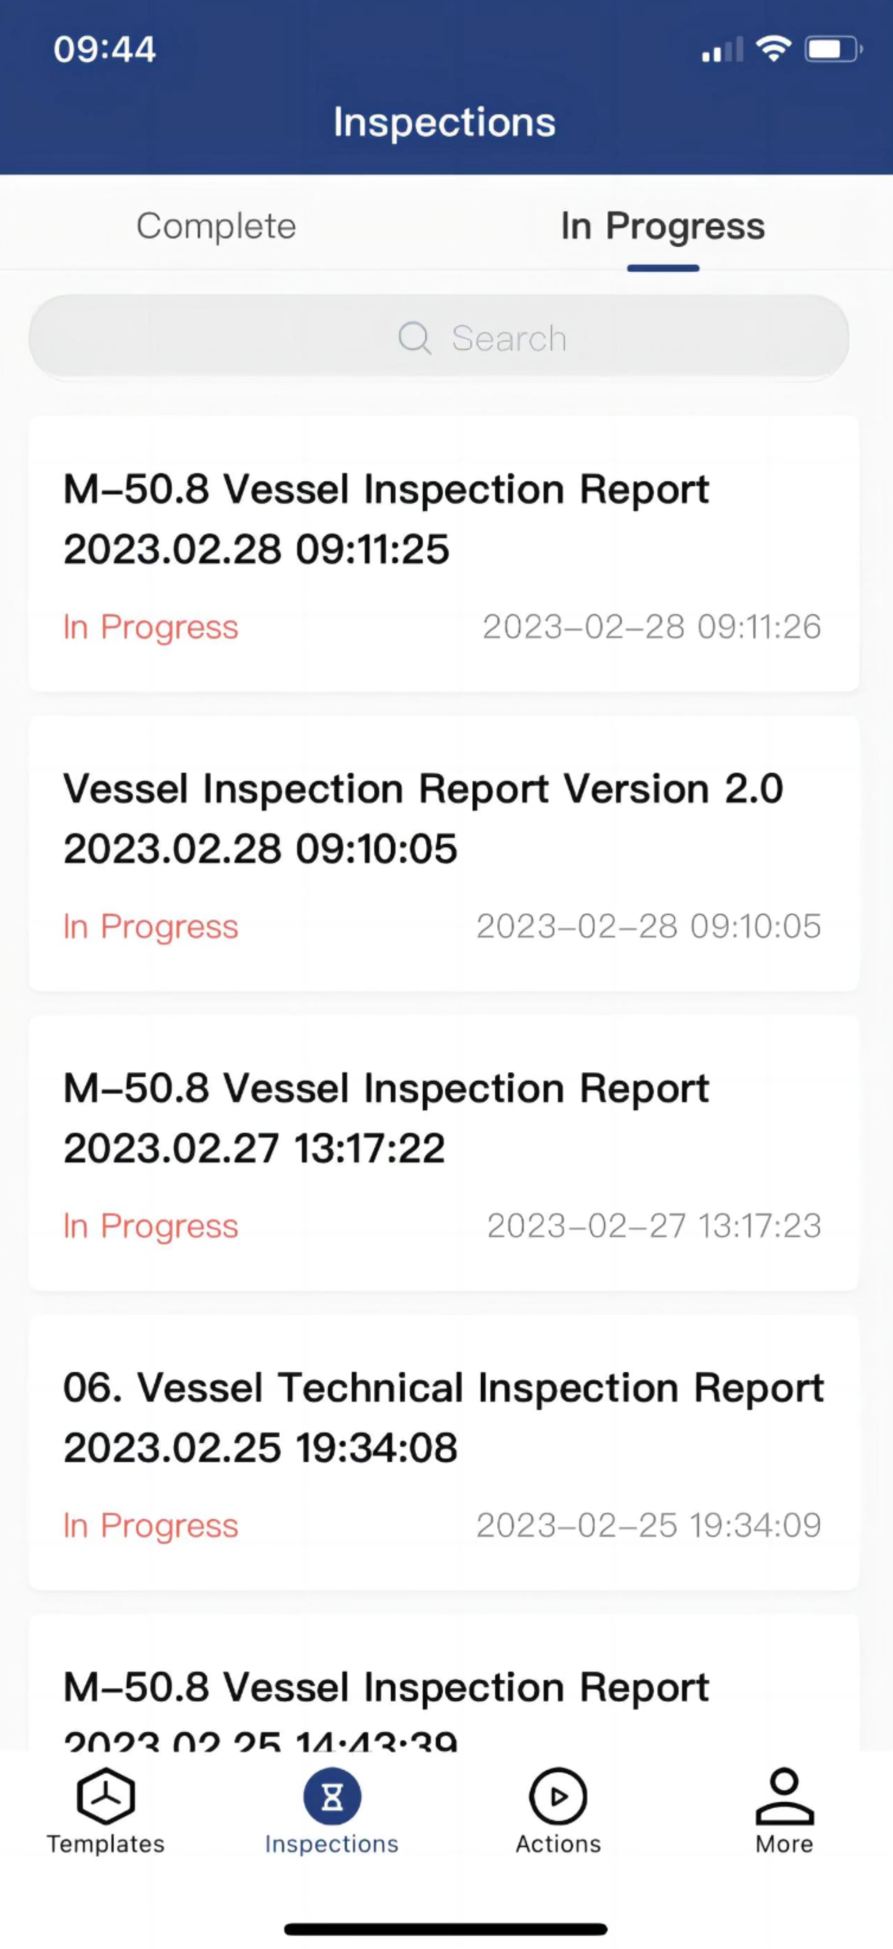This screenshot has height=1949, width=893.
Task: Tap the home indicator bar
Action: [x=445, y=1928]
